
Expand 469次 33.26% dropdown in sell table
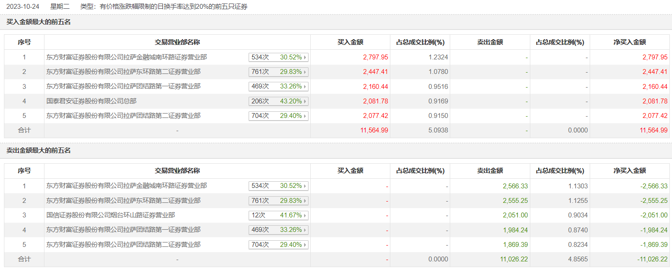(278, 230)
